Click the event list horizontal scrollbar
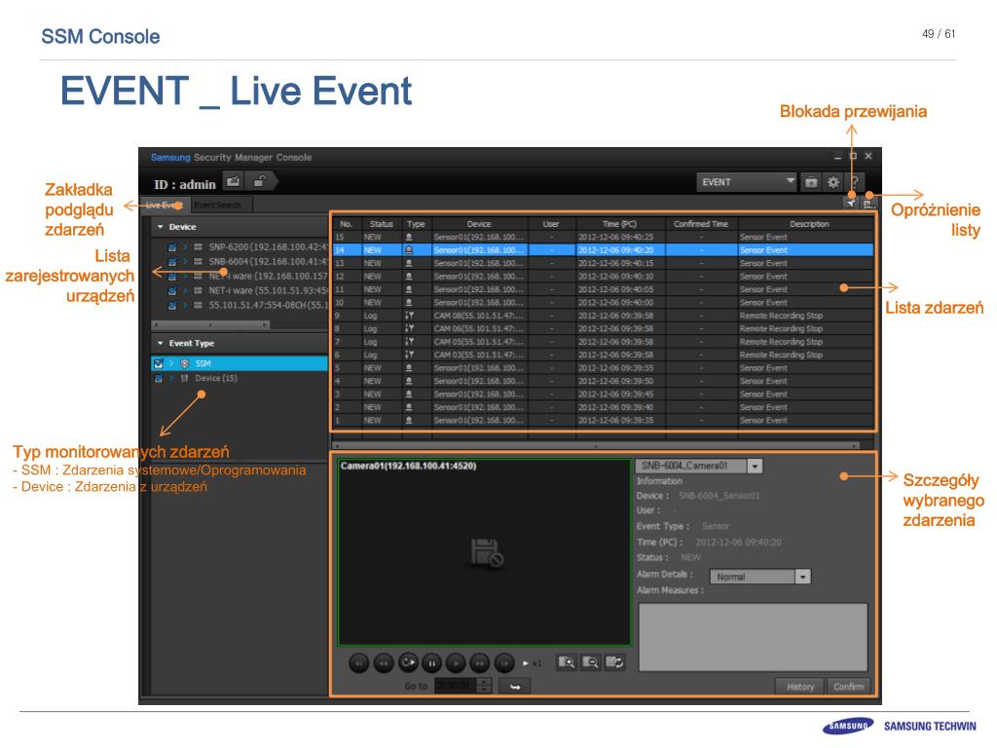The height and width of the screenshot is (748, 997). [596, 445]
